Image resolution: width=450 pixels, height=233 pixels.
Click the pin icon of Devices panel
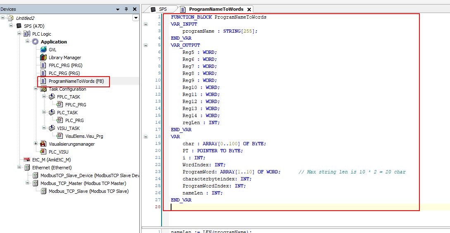coord(126,9)
